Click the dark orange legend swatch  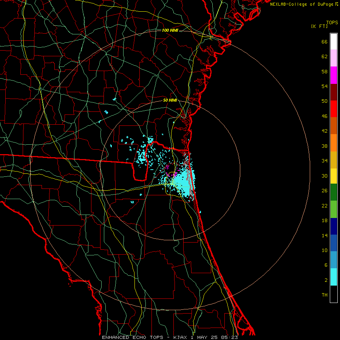334,126
